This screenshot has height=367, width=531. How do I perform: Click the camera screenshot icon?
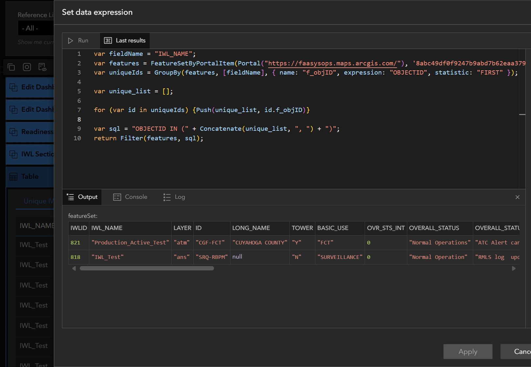click(x=27, y=67)
